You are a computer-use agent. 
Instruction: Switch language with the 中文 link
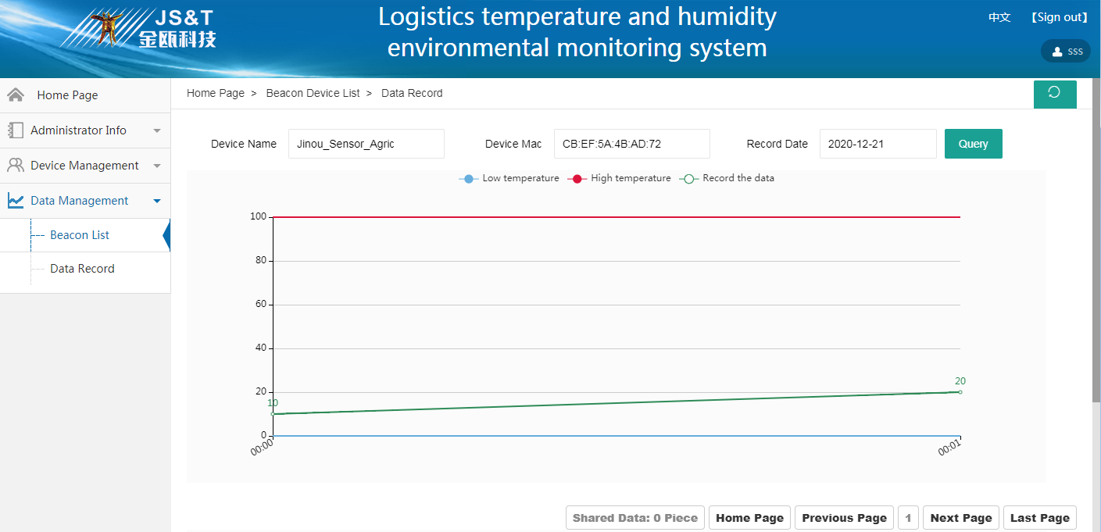point(999,17)
